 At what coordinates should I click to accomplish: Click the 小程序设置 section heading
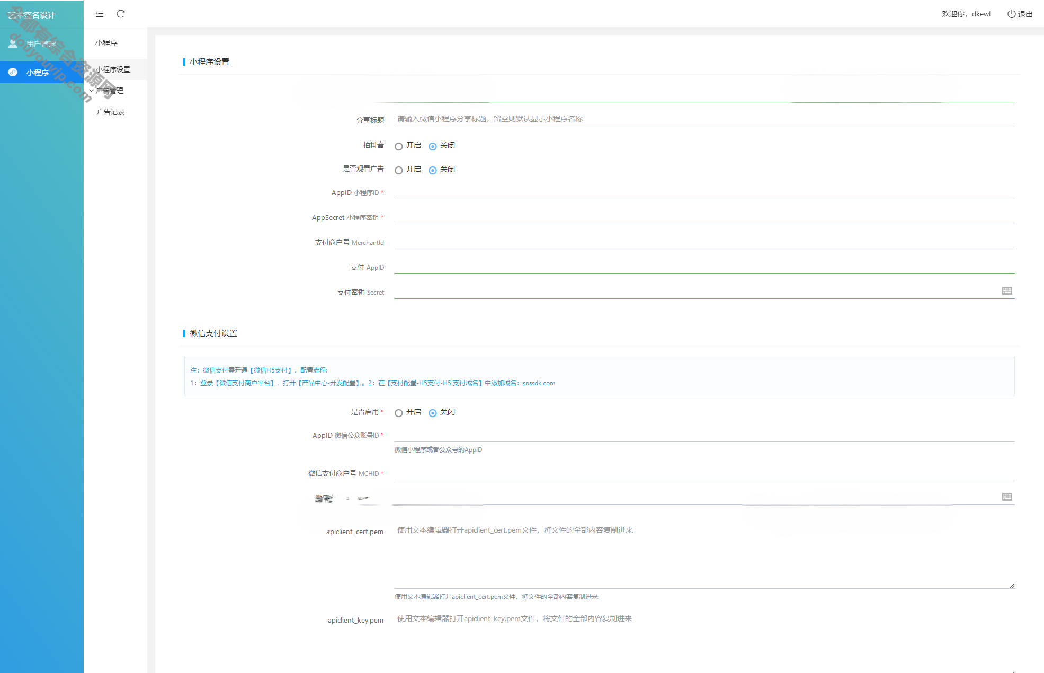click(209, 62)
